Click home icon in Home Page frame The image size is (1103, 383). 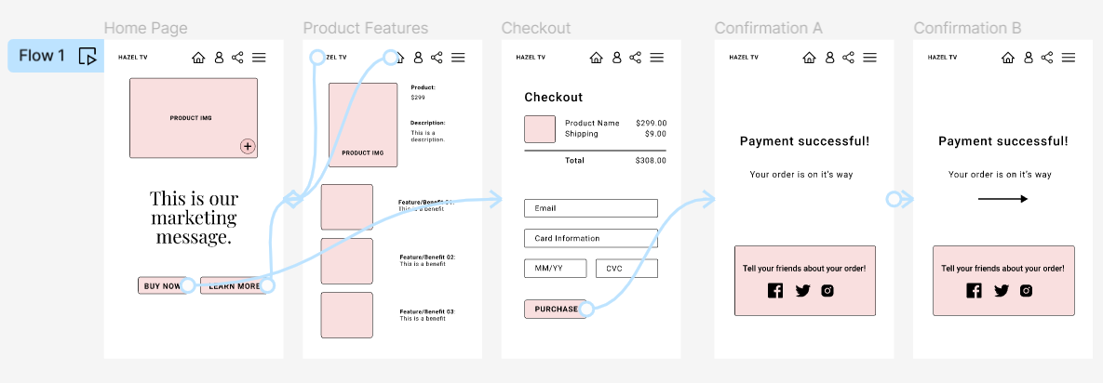coord(198,58)
